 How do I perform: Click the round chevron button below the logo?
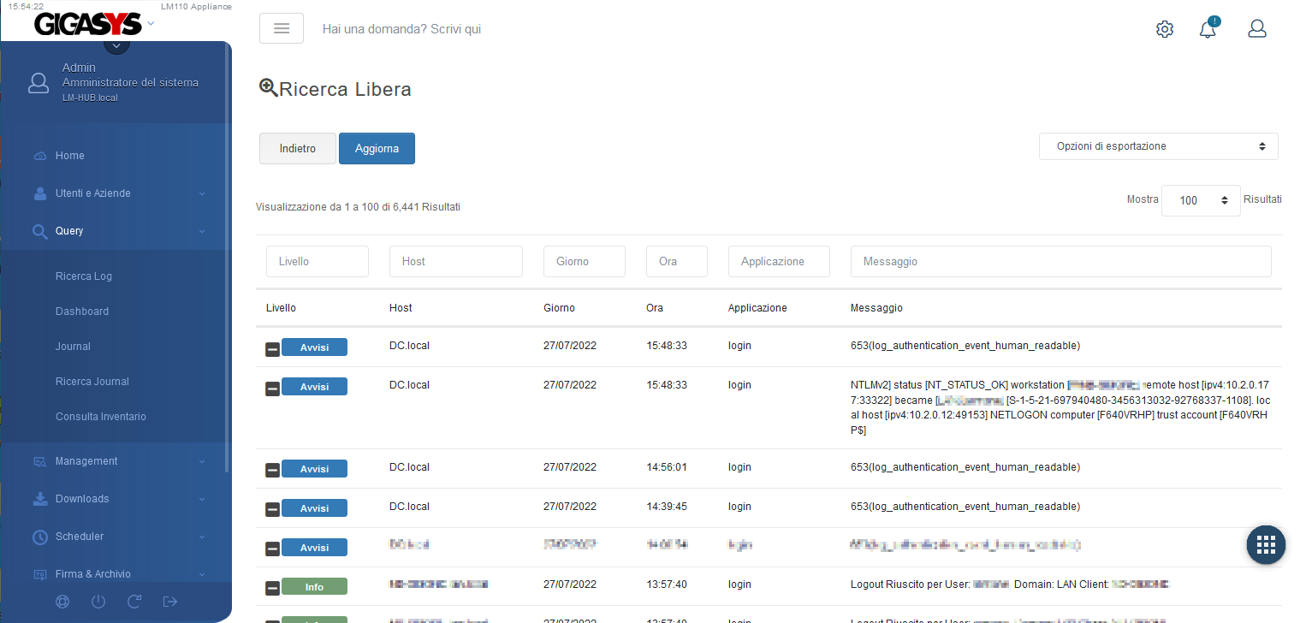coord(116,45)
